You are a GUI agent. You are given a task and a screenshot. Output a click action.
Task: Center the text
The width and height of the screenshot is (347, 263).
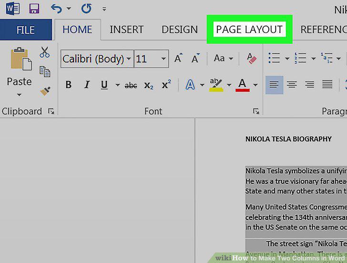(x=292, y=84)
